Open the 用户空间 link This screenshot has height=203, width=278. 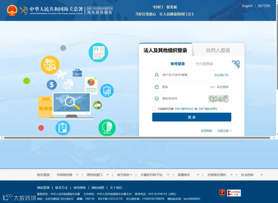point(264,6)
